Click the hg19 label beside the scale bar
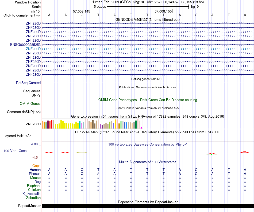The width and height of the screenshot is (254, 212). [x=195, y=7]
